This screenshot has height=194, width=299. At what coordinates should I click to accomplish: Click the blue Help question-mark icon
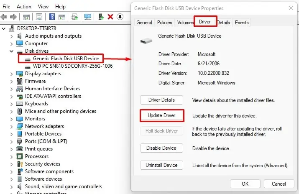click(52, 17)
